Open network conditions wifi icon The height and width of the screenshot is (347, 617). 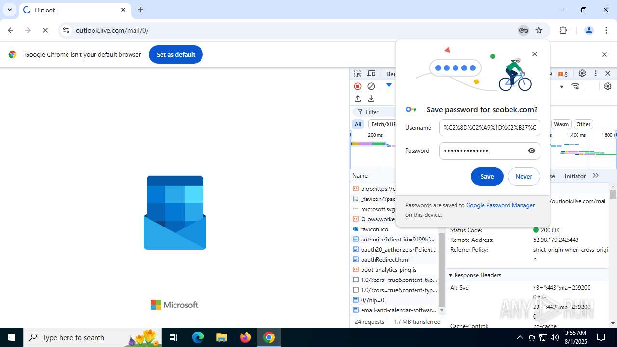[575, 86]
